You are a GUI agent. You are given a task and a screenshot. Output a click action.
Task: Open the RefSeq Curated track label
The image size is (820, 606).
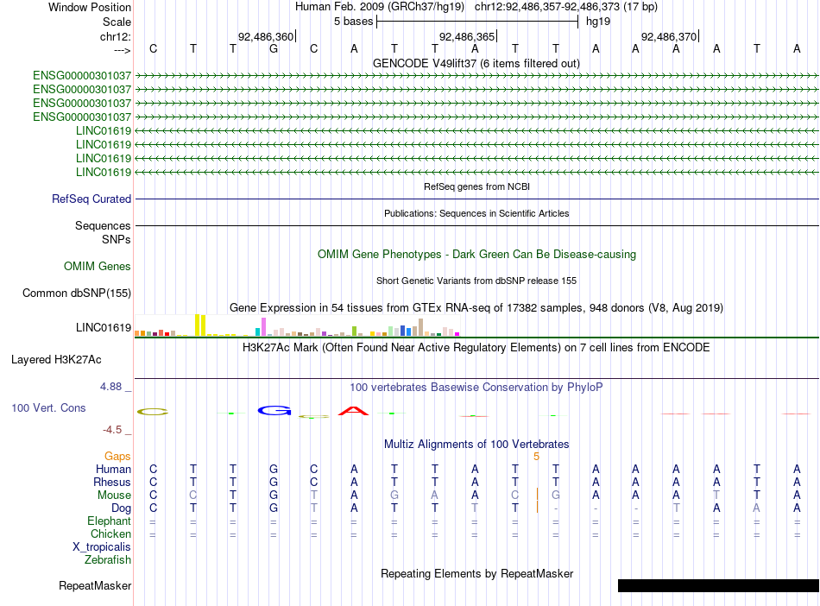(91, 199)
